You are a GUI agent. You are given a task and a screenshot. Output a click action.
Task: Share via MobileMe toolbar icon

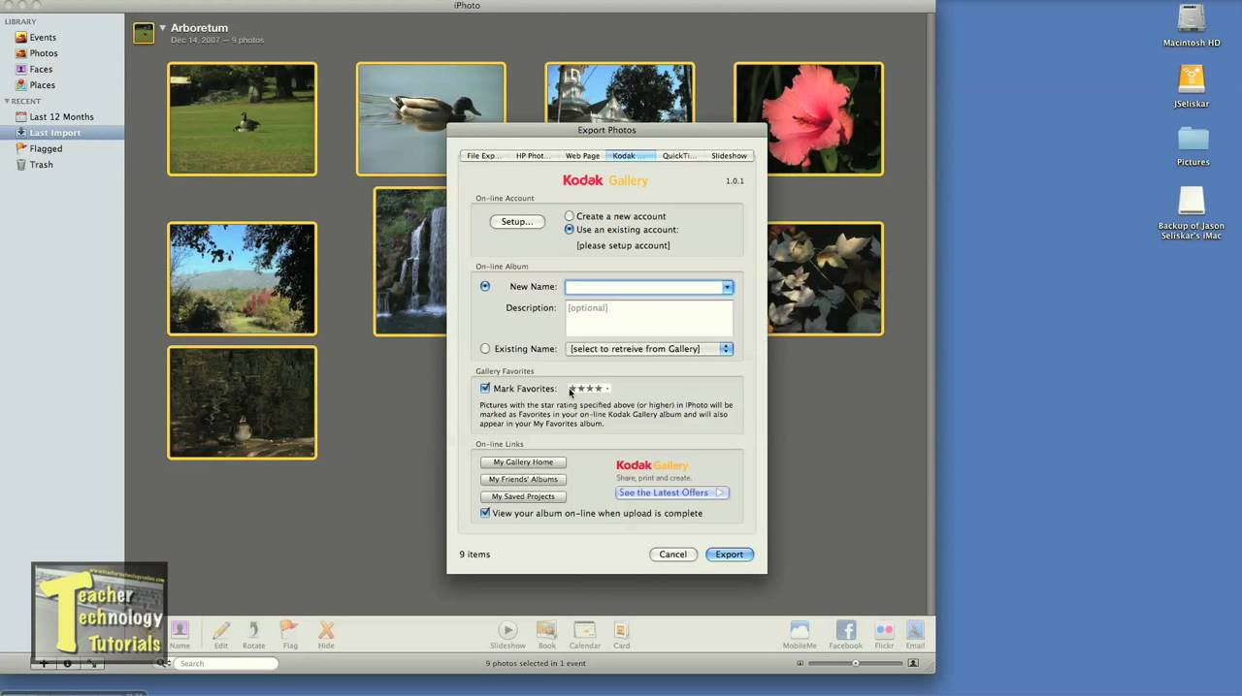coord(800,635)
